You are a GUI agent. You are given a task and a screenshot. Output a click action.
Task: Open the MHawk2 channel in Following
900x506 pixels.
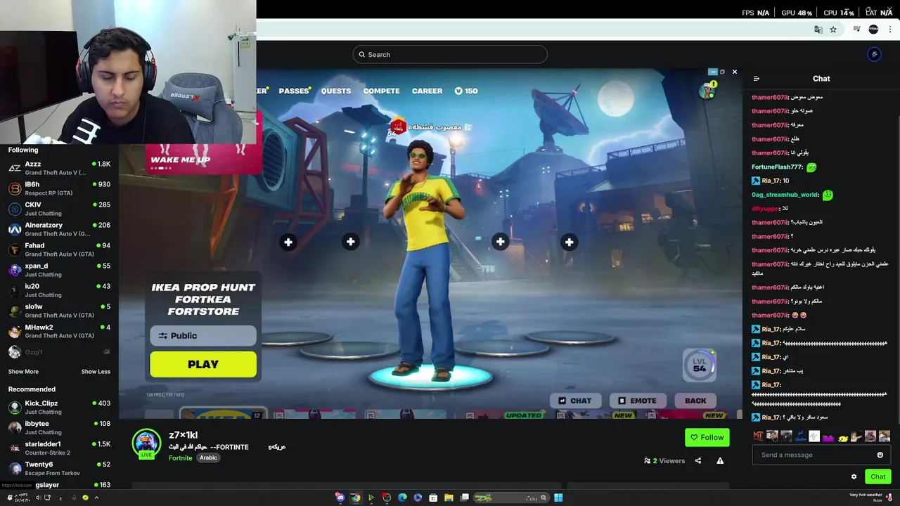point(59,331)
